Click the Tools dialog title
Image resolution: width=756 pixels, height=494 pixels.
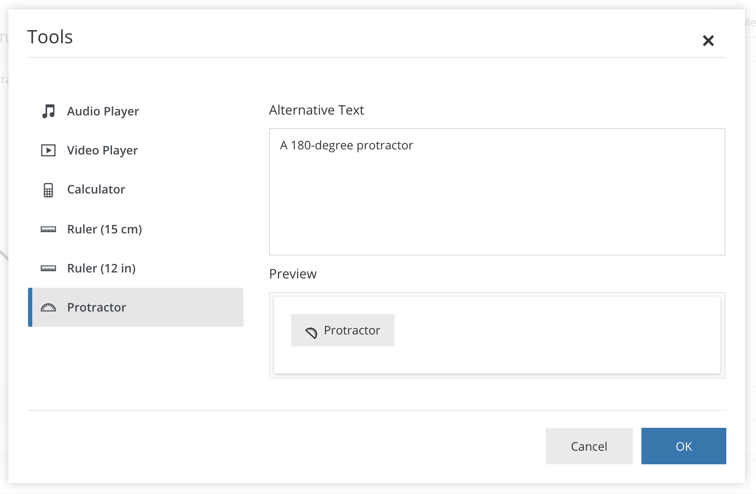point(50,37)
